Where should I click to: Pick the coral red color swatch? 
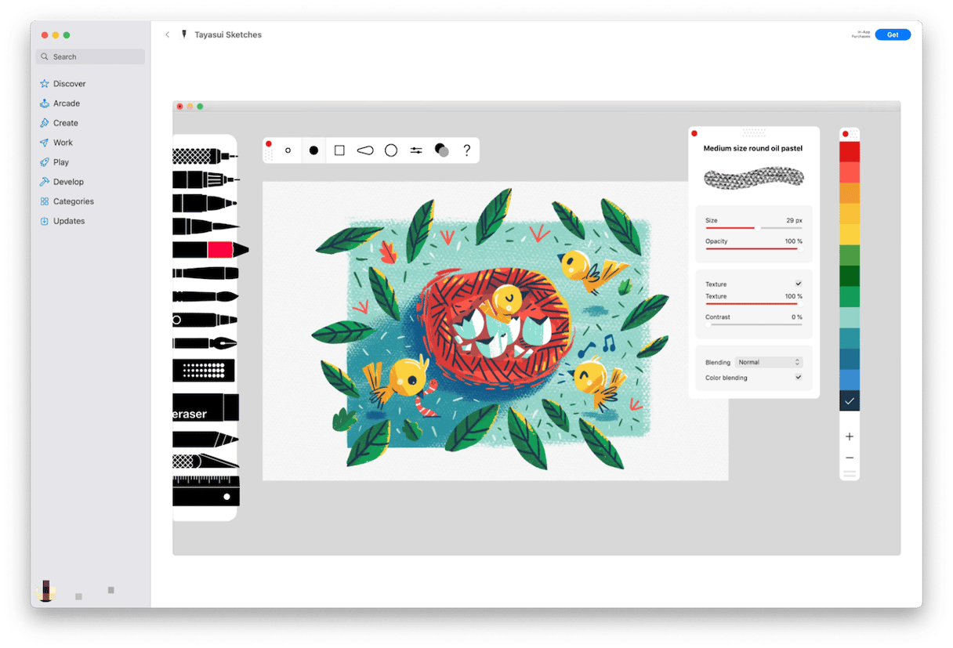tap(850, 172)
